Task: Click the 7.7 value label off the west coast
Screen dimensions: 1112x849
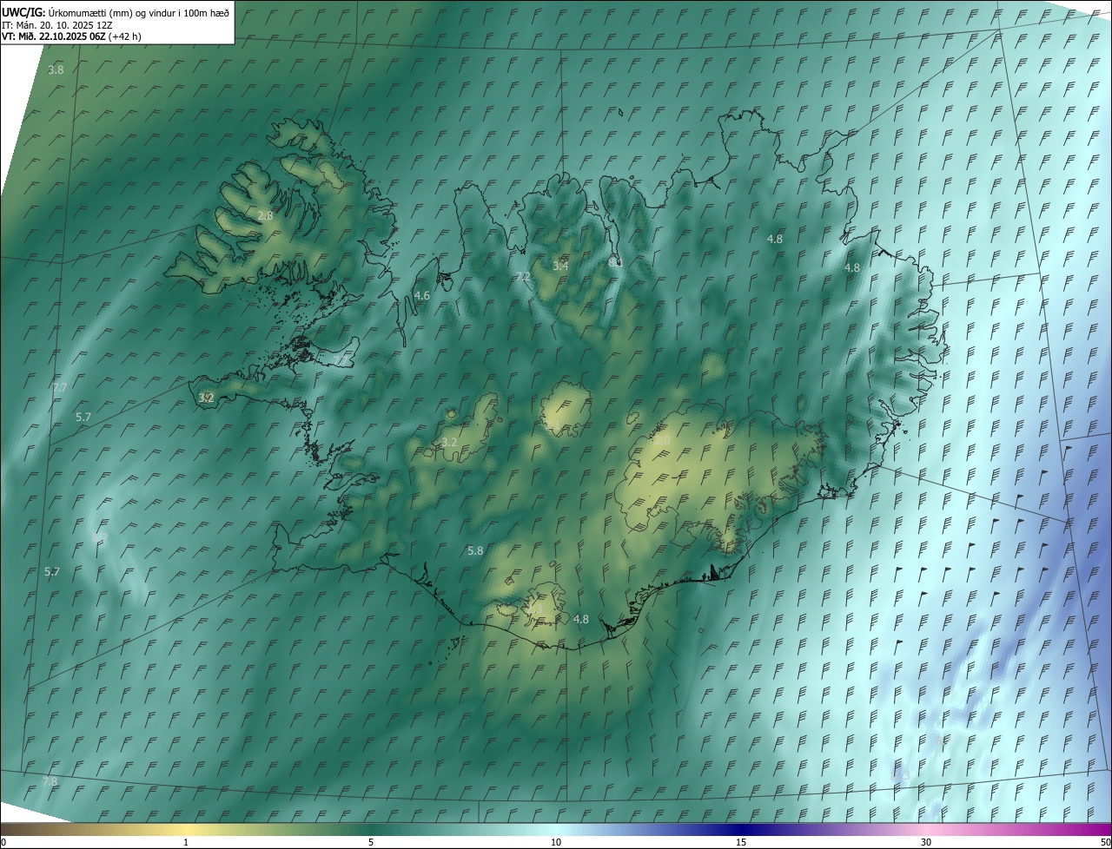Action: tap(59, 387)
